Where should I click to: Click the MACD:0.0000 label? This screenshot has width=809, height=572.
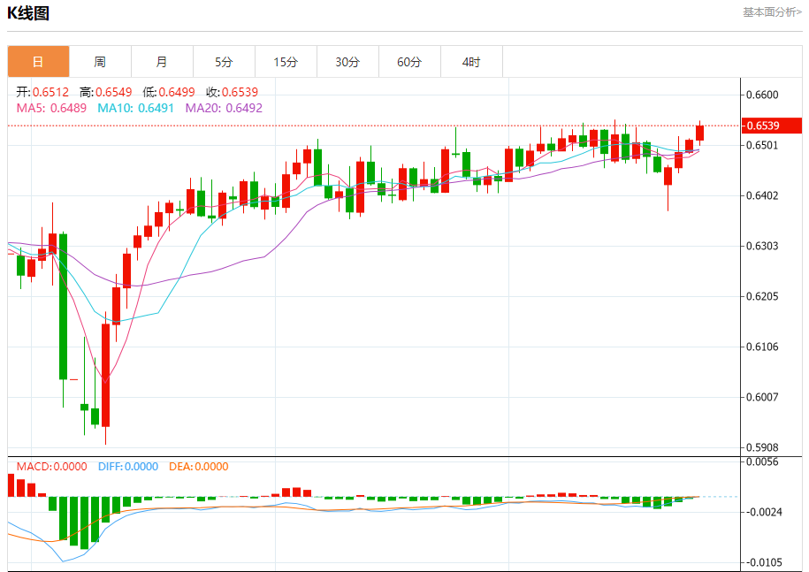51,466
